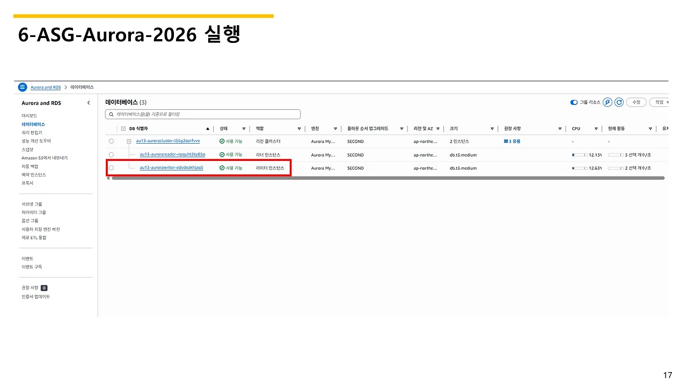Click the 롤아웃 순서 업그레이드 column filter arrow
This screenshot has height=386, width=687.
click(401, 129)
